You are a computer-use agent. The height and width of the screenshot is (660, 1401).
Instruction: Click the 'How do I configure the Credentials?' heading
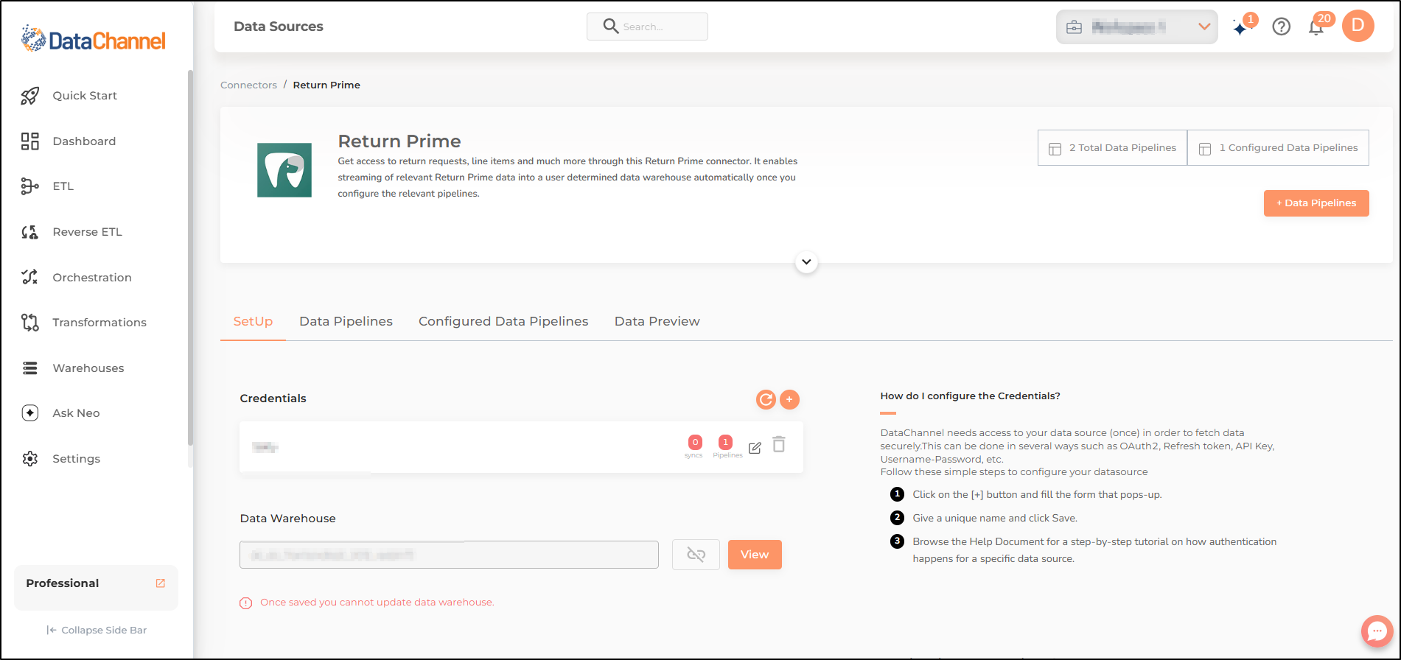click(970, 396)
